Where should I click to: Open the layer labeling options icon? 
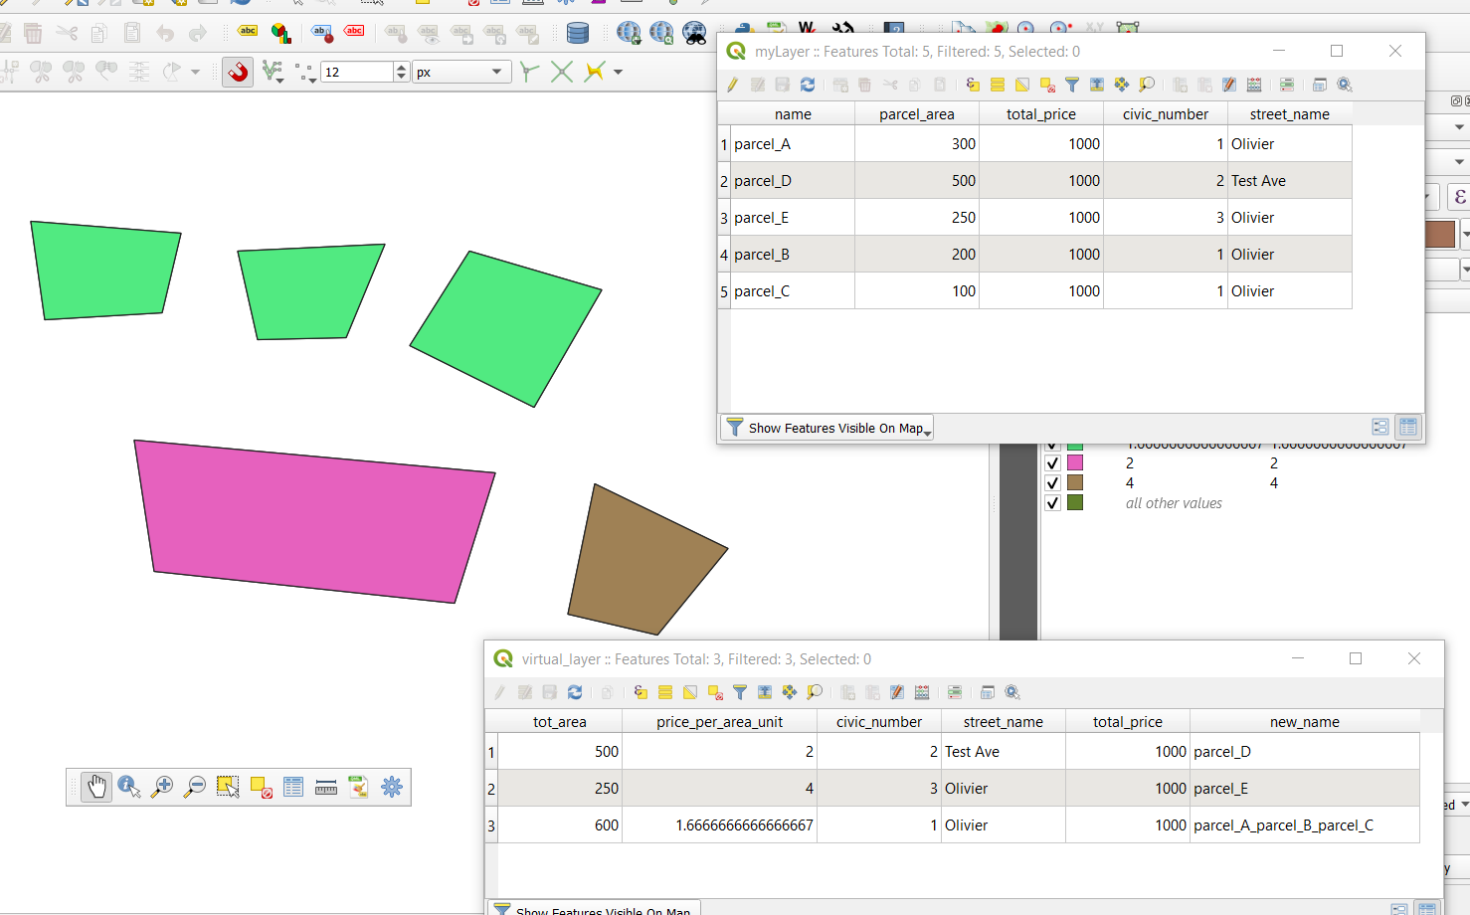[248, 32]
